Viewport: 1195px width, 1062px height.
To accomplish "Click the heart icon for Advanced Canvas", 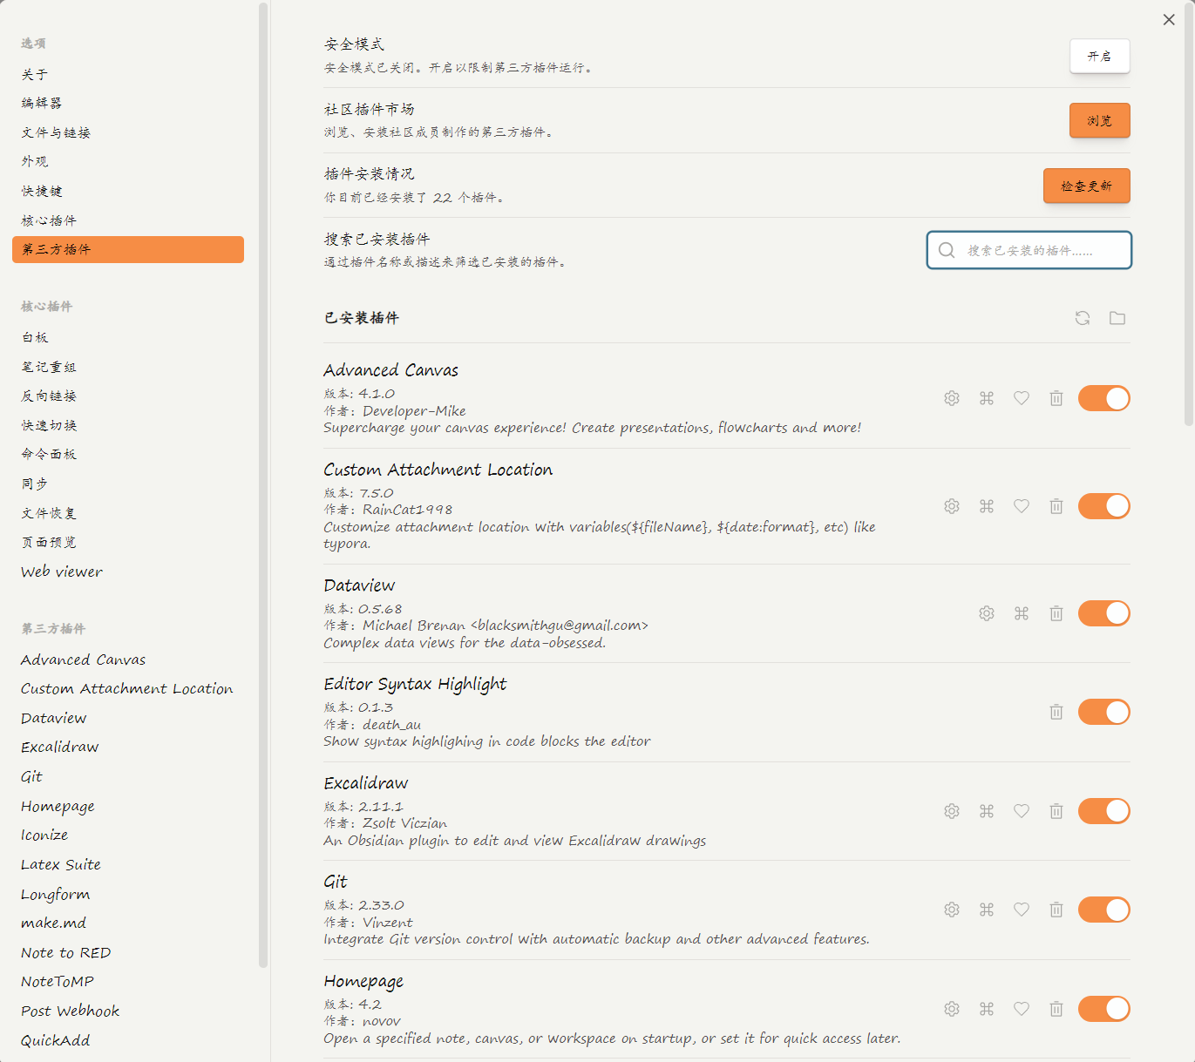I will coord(1022,398).
